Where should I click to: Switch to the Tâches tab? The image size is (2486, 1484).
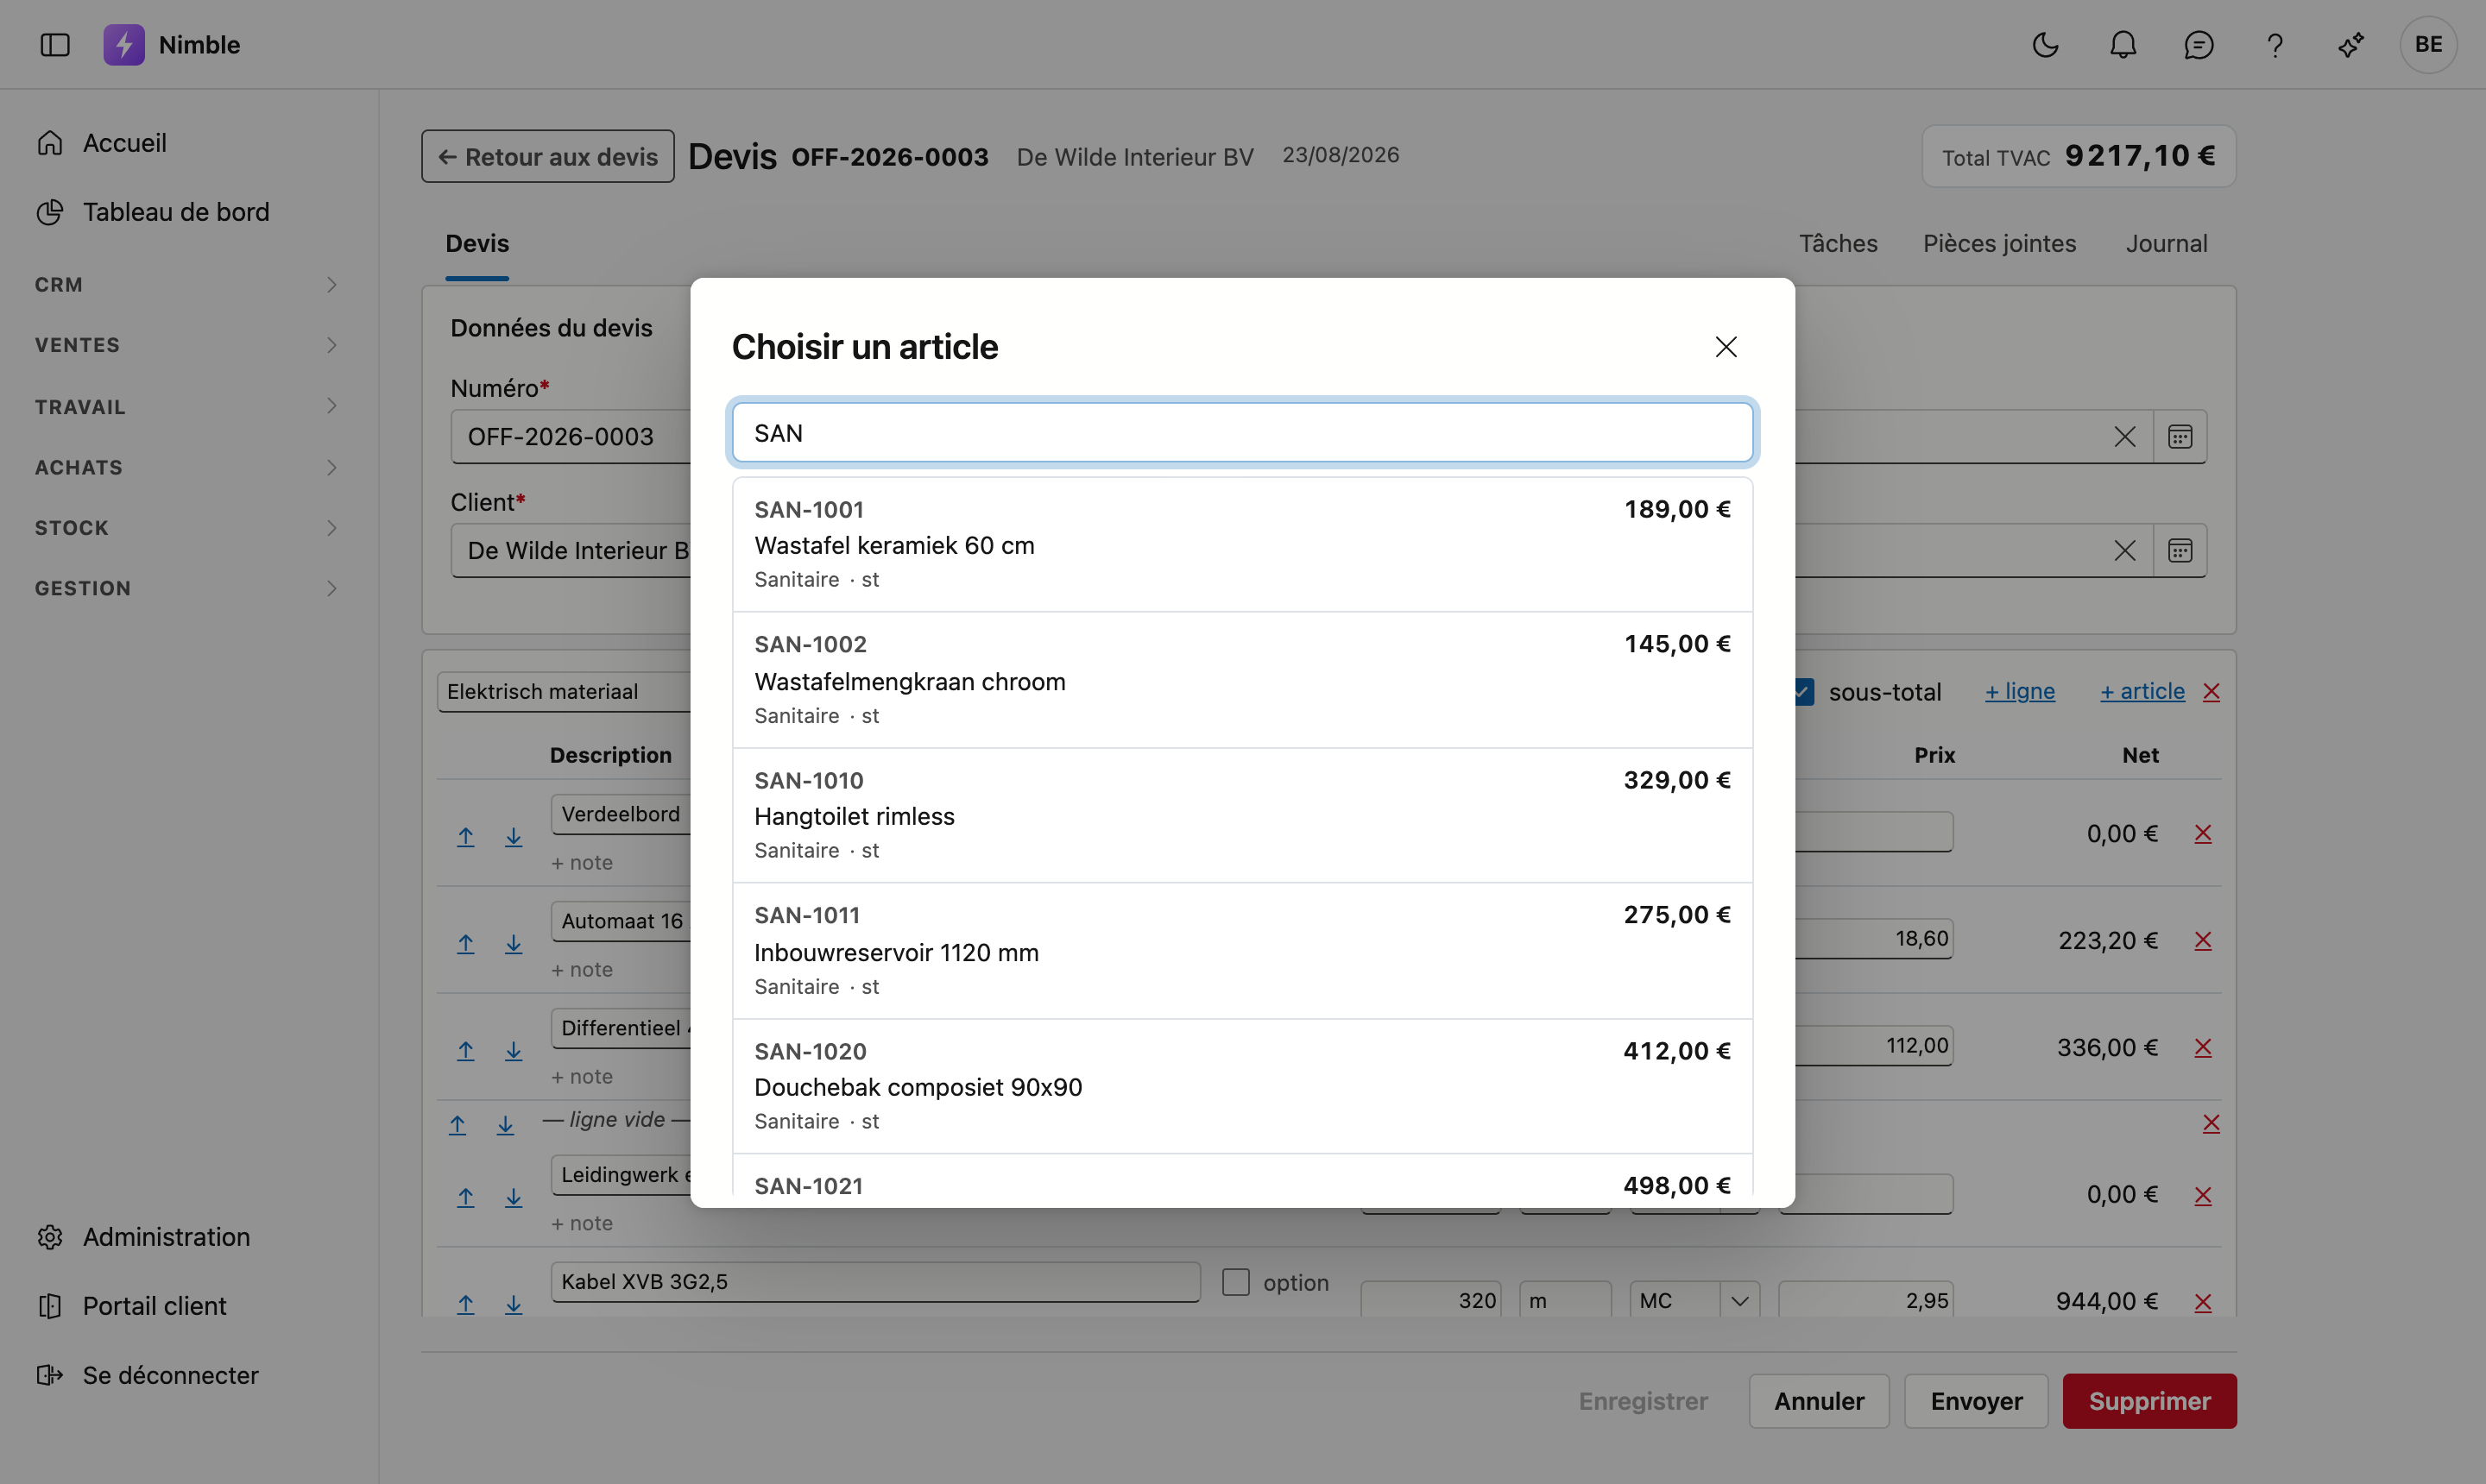tap(1838, 243)
